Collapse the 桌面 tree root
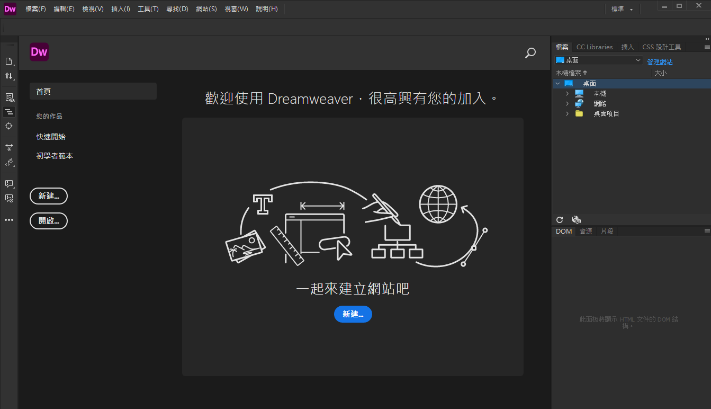711x409 pixels. 557,84
